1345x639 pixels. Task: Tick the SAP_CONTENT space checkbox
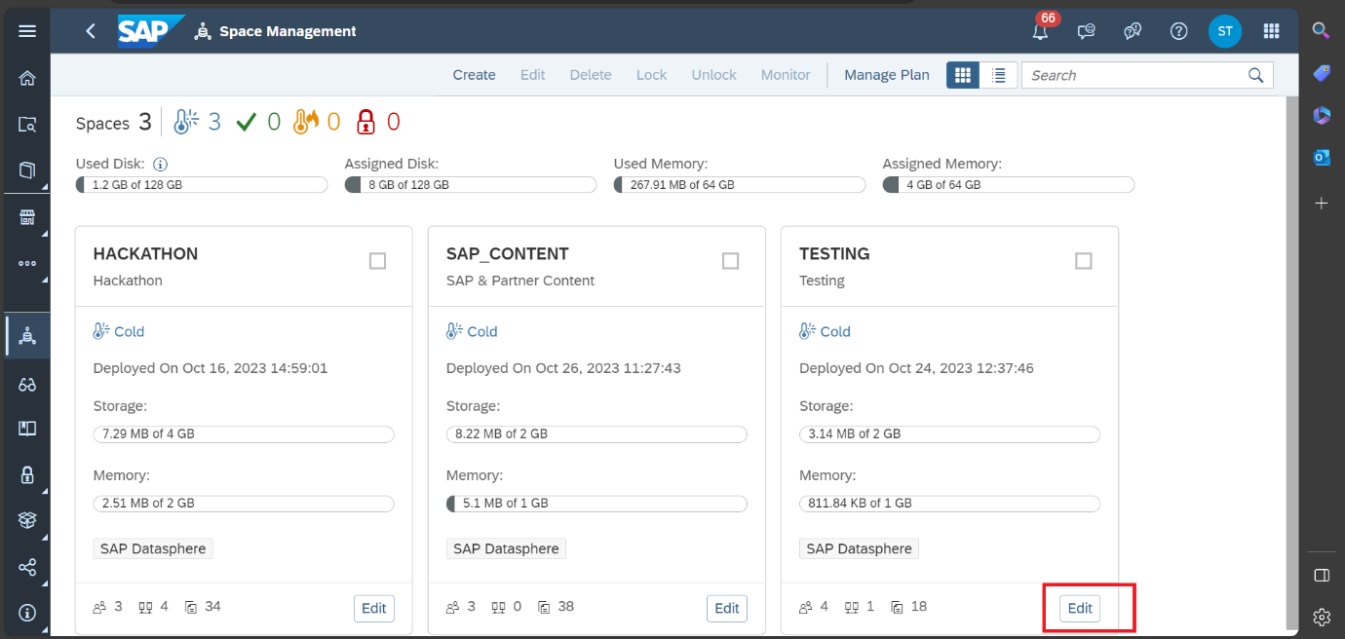click(x=730, y=261)
